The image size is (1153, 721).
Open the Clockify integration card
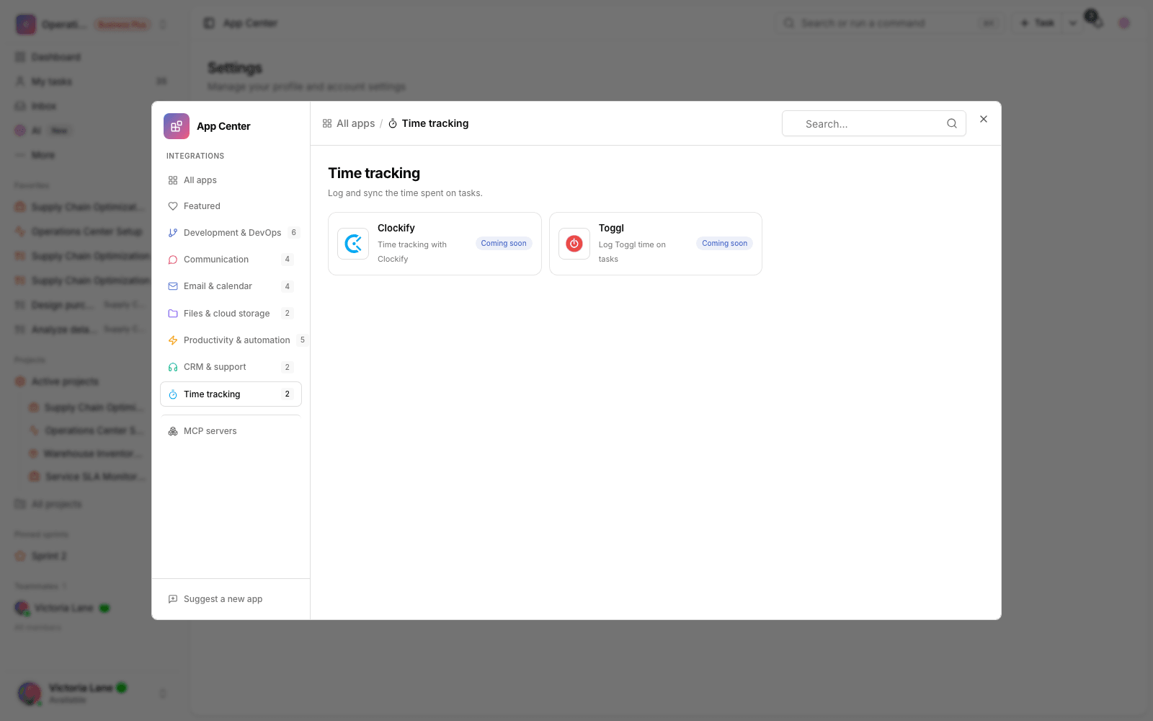[435, 244]
